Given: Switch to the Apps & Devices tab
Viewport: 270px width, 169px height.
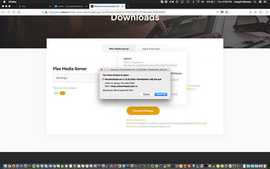Looking at the screenshot, I should 151,49.
